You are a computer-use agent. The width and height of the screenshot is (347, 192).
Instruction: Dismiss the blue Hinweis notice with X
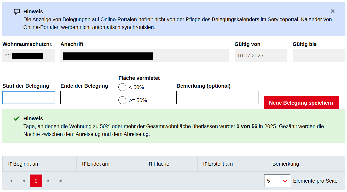(x=332, y=11)
